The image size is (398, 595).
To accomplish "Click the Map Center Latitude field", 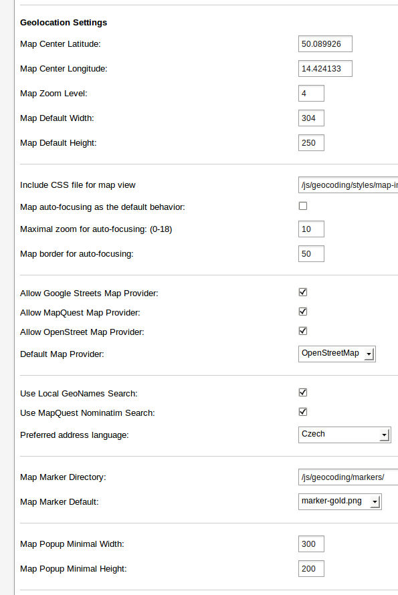I will 325,43.
